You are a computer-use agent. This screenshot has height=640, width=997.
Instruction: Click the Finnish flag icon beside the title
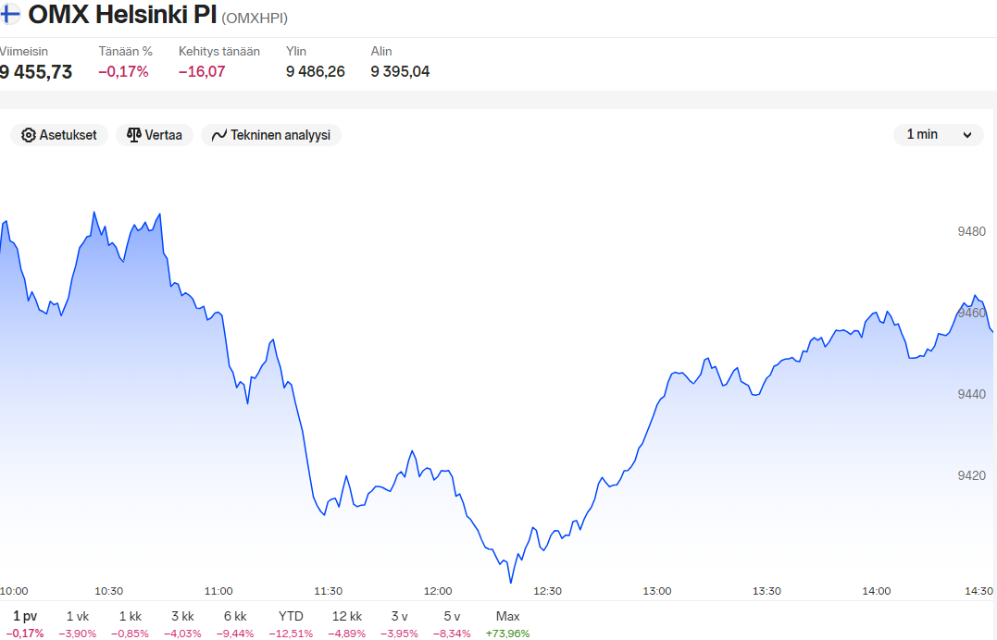[9, 13]
